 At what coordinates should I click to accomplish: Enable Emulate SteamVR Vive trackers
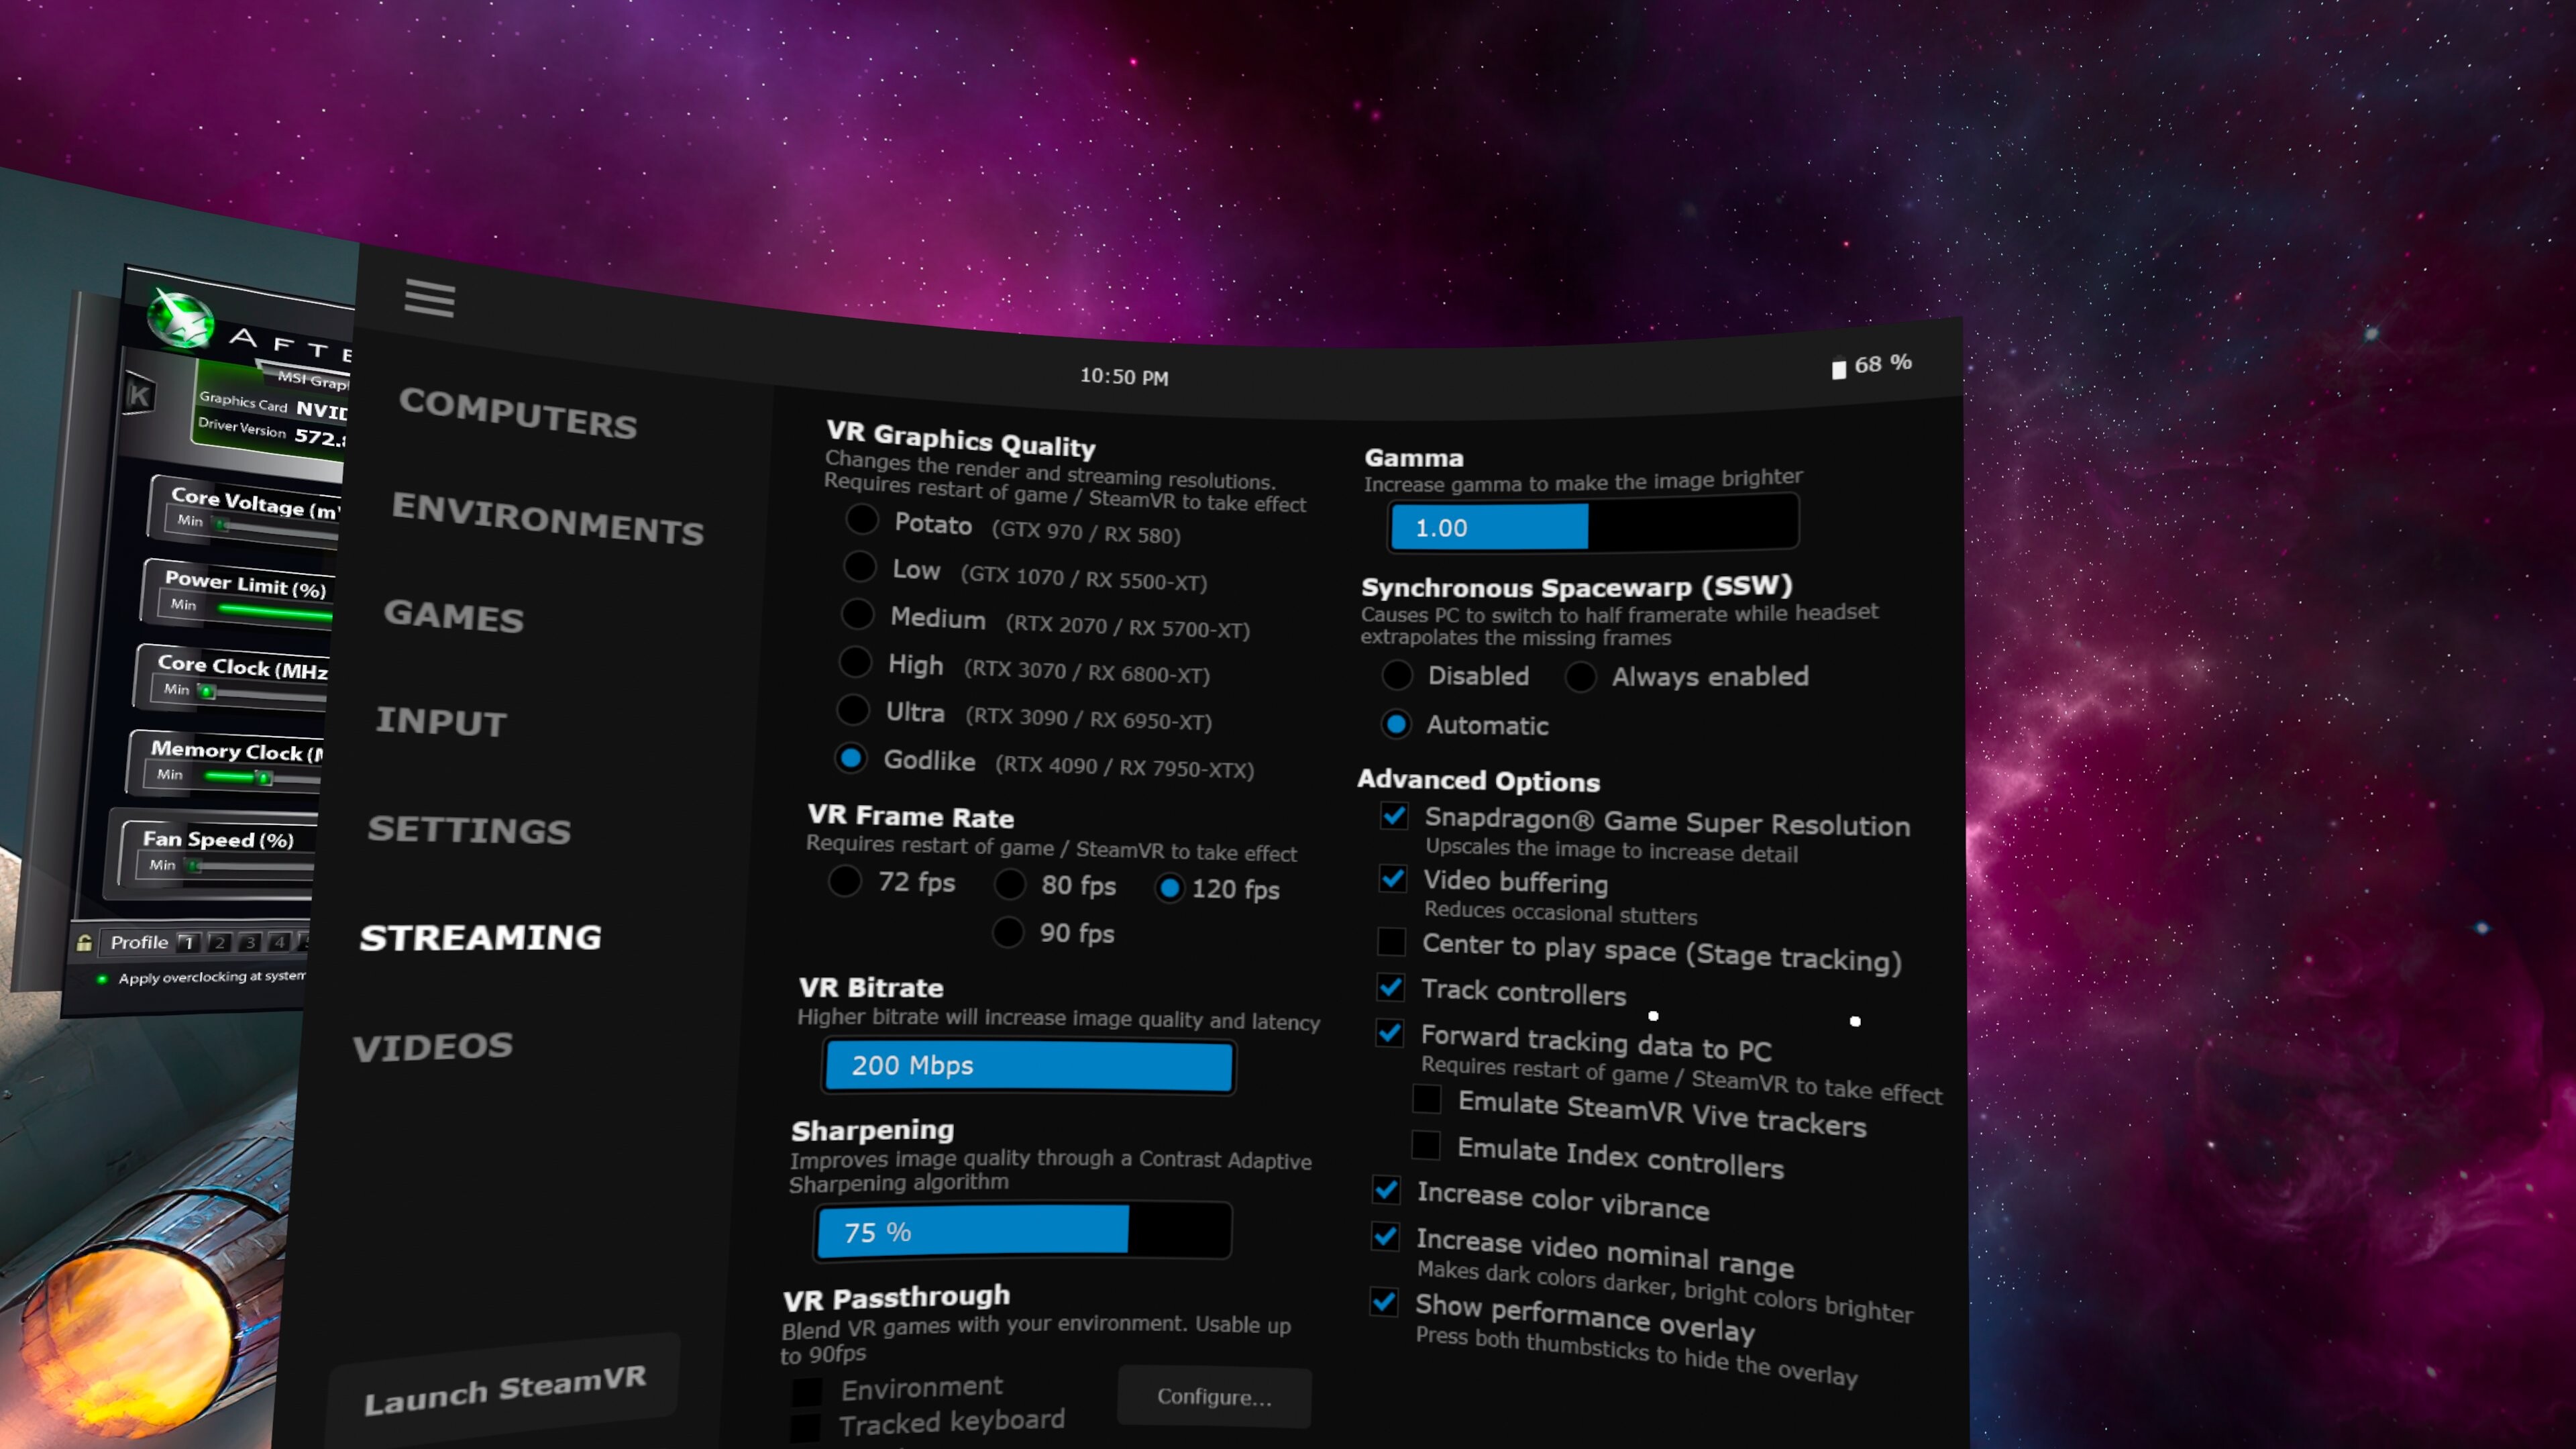coord(1427,1099)
